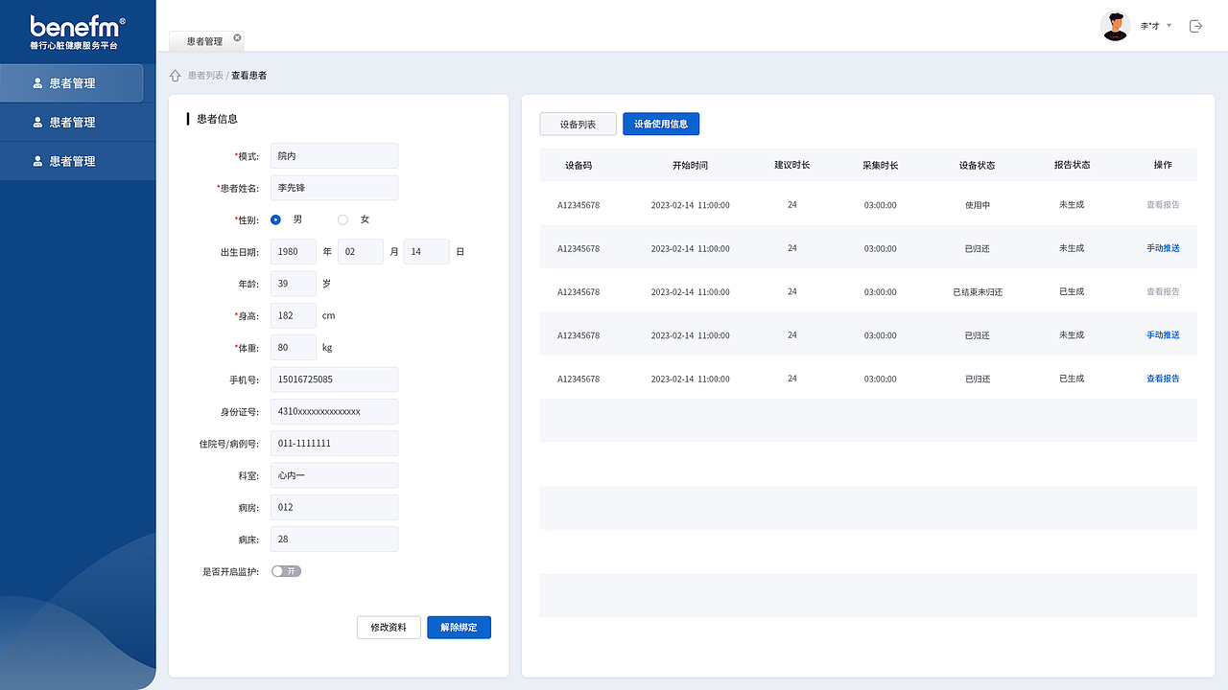Viewport: 1228px width, 690px height.
Task: Click the 操作 column header
Action: coord(1163,165)
